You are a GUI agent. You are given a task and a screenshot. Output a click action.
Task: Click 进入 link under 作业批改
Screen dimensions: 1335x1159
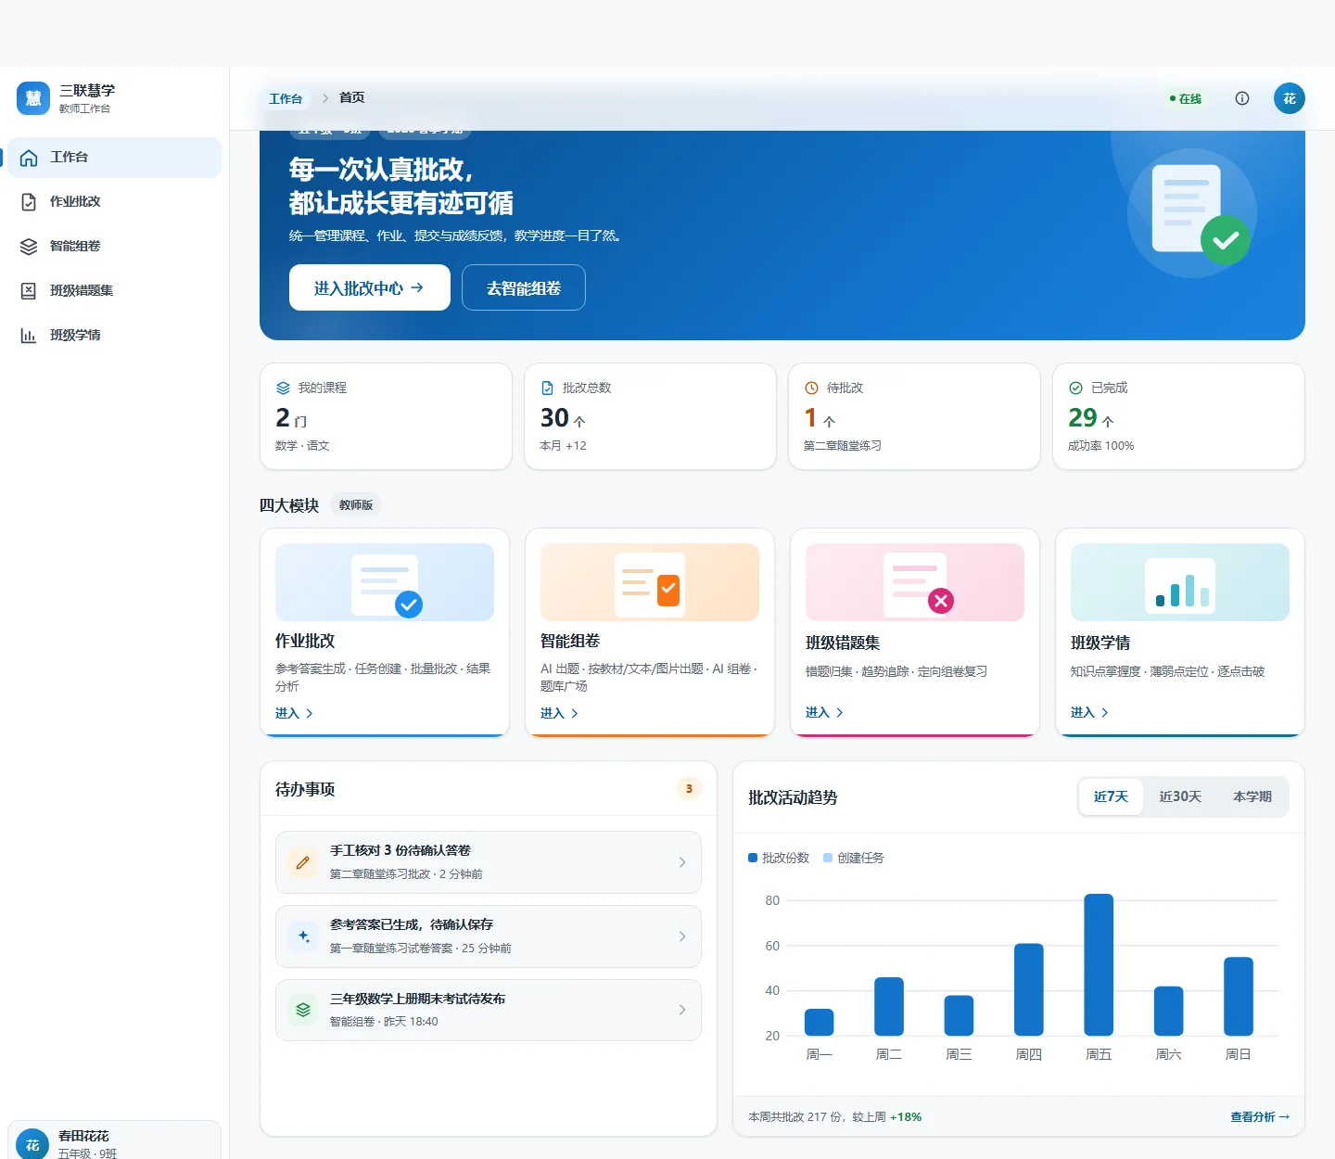pyautogui.click(x=294, y=713)
